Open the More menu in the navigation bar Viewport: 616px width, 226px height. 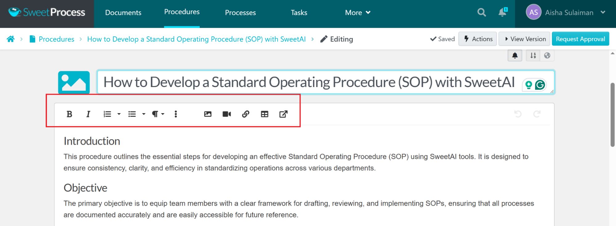tap(357, 13)
